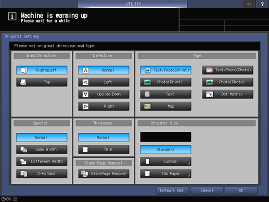Open the UTILITY tab

click(133, 4)
